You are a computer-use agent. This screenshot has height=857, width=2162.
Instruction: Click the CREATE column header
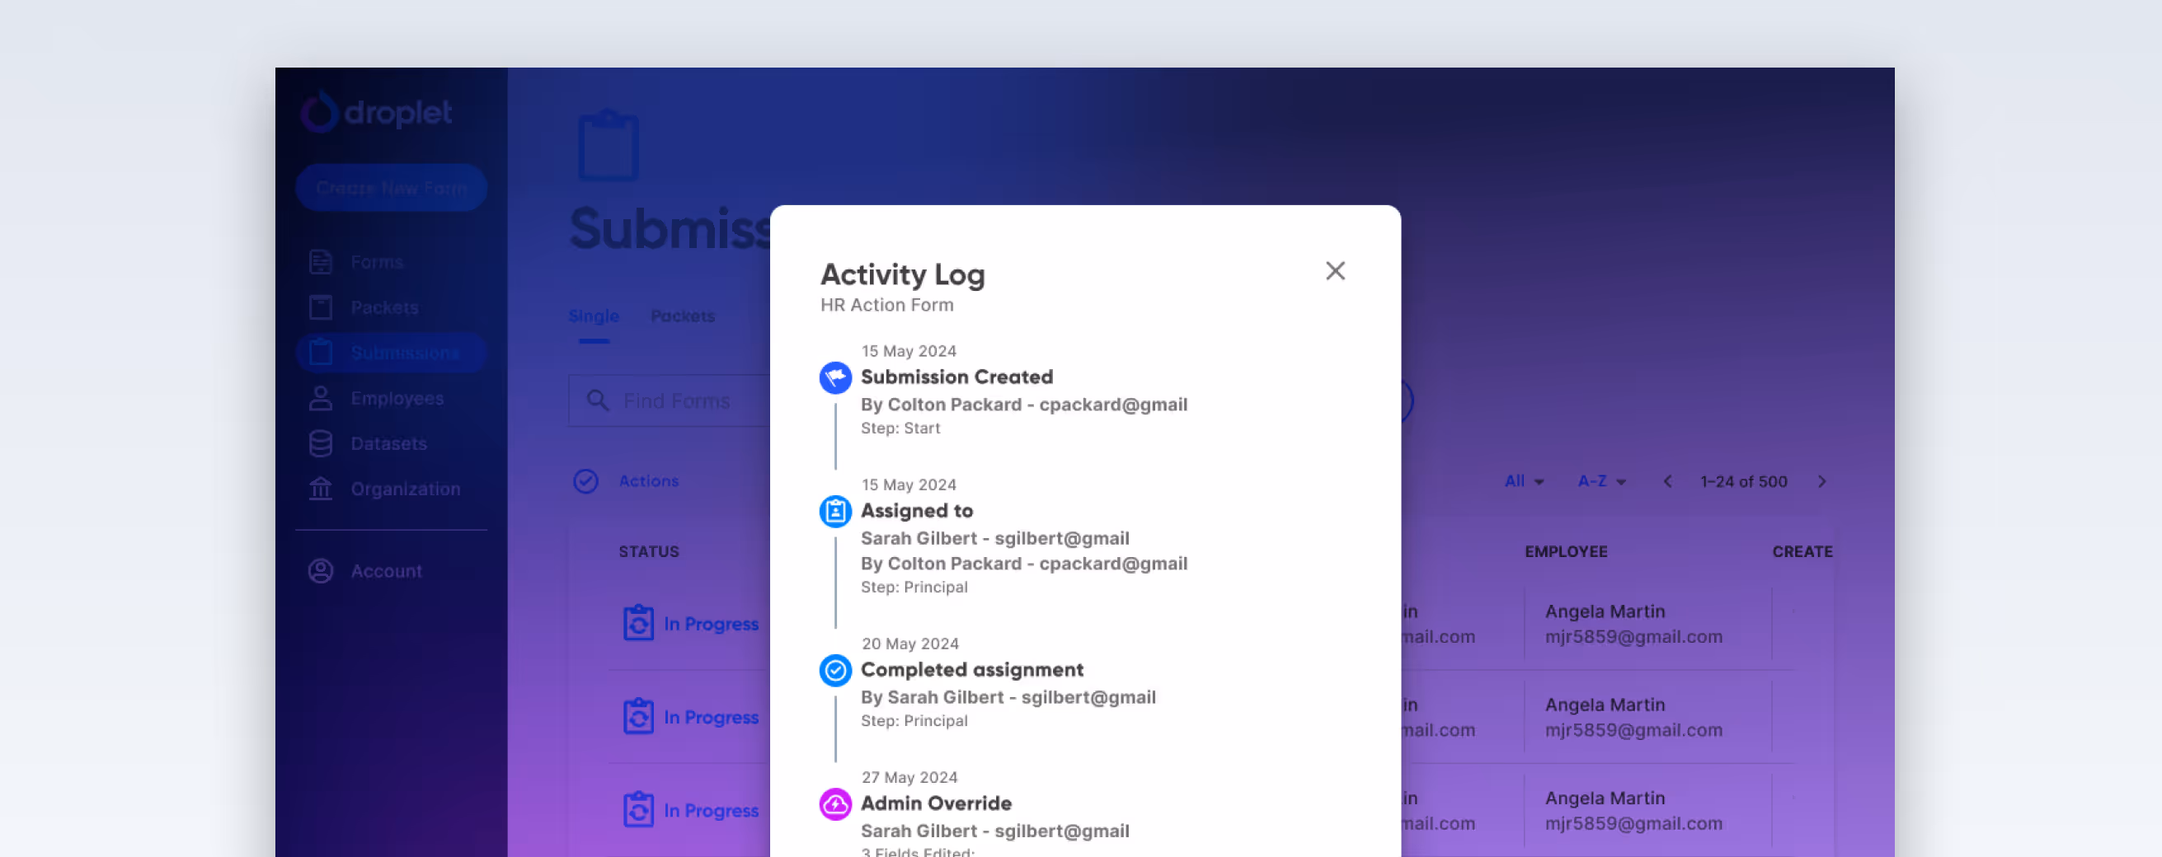point(1802,552)
